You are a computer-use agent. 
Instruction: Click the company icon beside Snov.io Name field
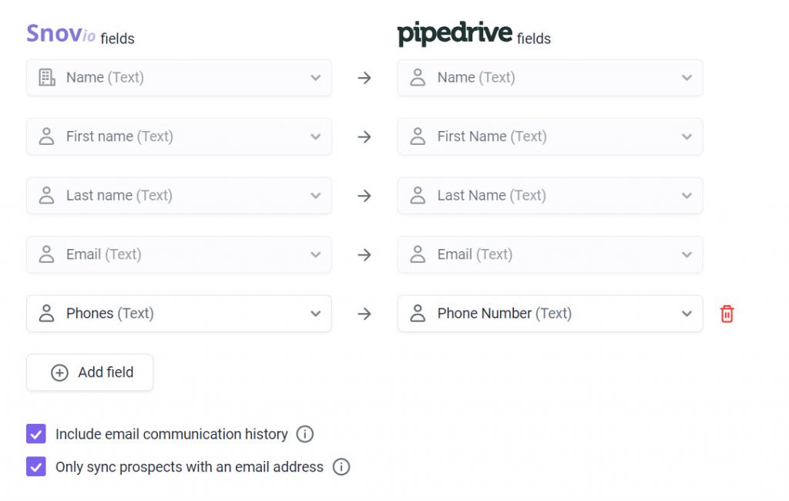(x=46, y=77)
